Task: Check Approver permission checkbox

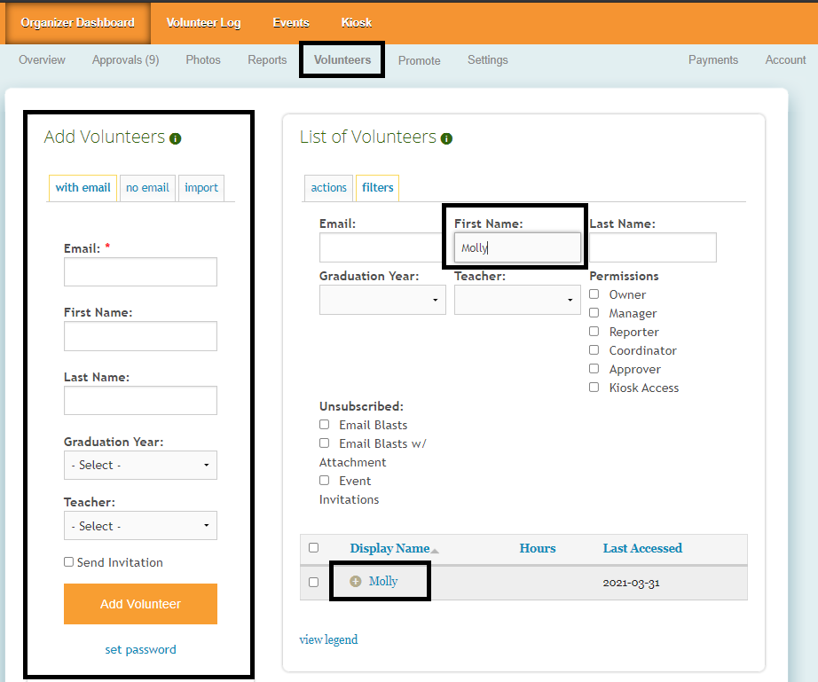Action: click(594, 369)
